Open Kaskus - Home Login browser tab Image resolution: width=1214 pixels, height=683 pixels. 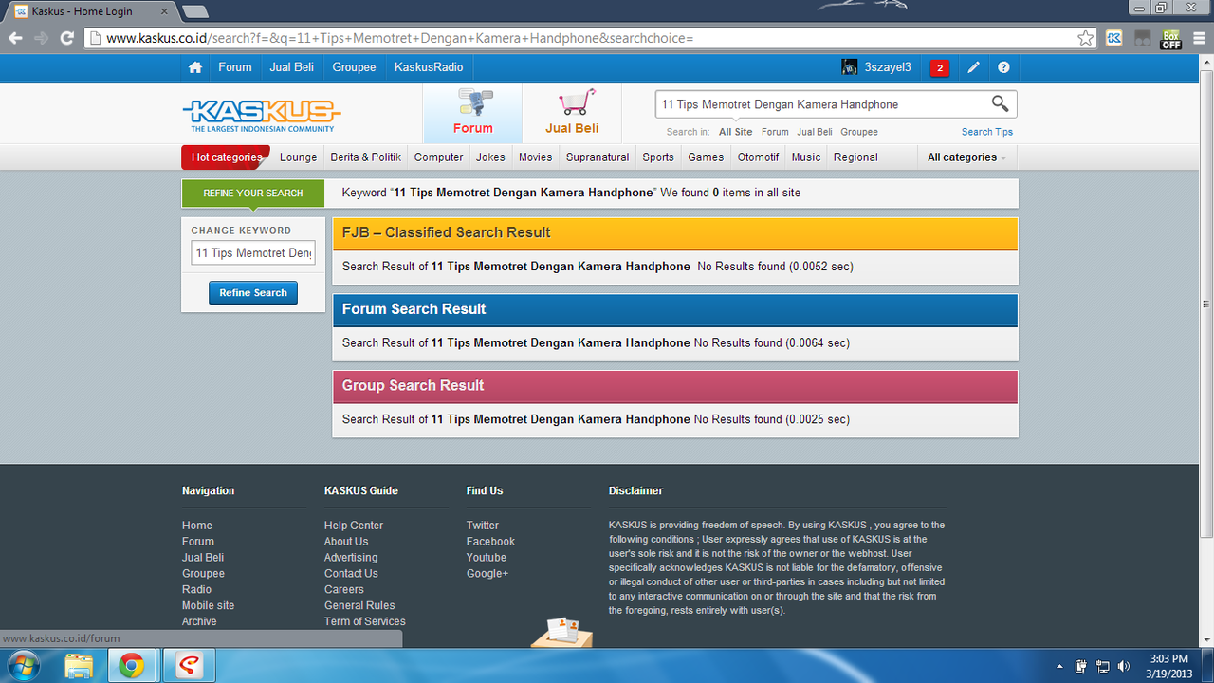93,11
